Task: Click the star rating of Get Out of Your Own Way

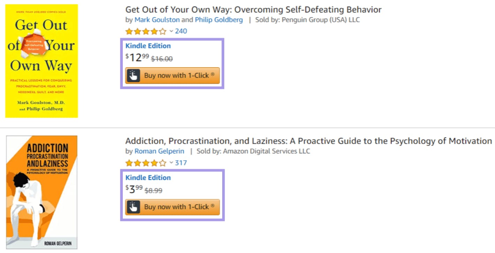Action: [146, 31]
